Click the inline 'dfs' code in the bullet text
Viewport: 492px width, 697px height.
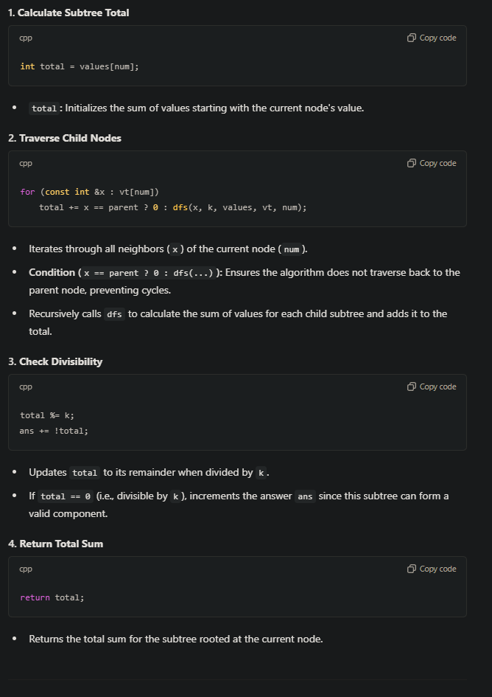(114, 314)
